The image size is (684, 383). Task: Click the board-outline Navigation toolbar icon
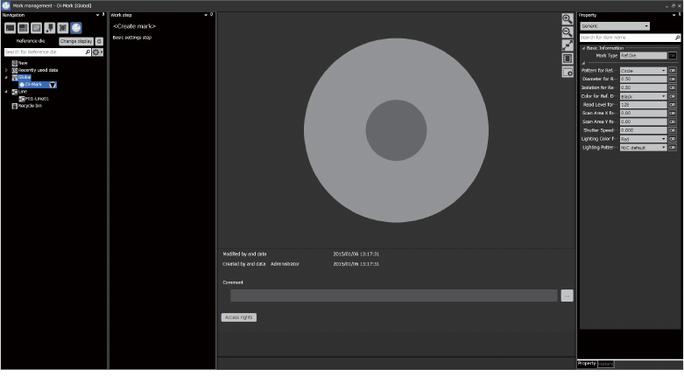[37, 28]
